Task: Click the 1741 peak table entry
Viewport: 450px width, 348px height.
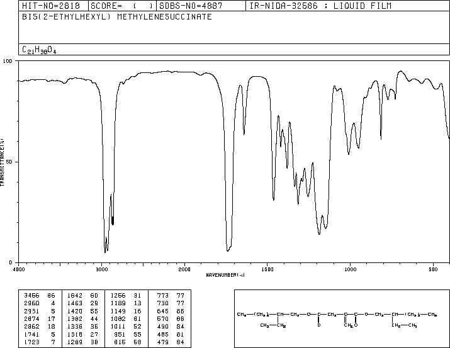Action: click(x=39, y=334)
